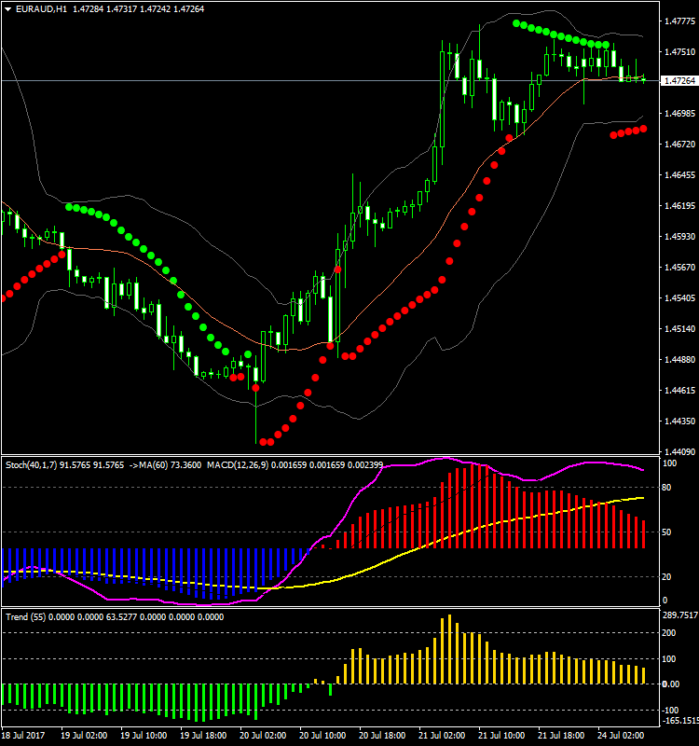Viewport: 699px width, 746px height.
Task: Select the 1.45670 price axis label
Action: point(679,268)
